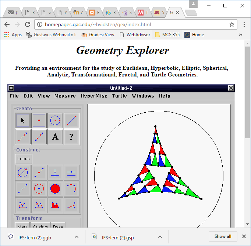This screenshot has height=246, width=251.
Task: Go back to previous page
Action: click(x=7, y=25)
